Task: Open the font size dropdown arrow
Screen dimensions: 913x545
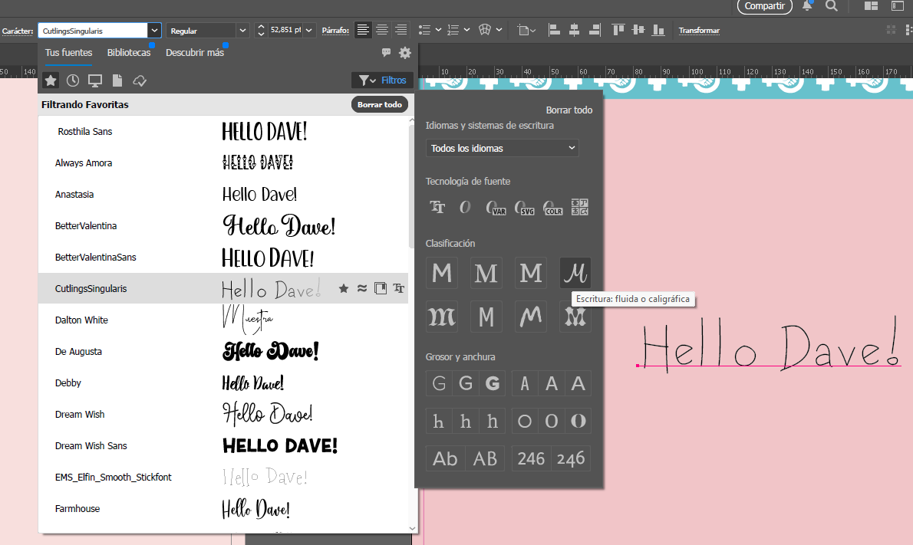Action: (309, 30)
